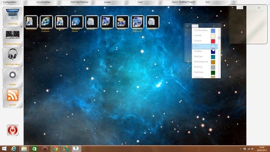Open the laptop icon sidebar tile

point(13,17)
